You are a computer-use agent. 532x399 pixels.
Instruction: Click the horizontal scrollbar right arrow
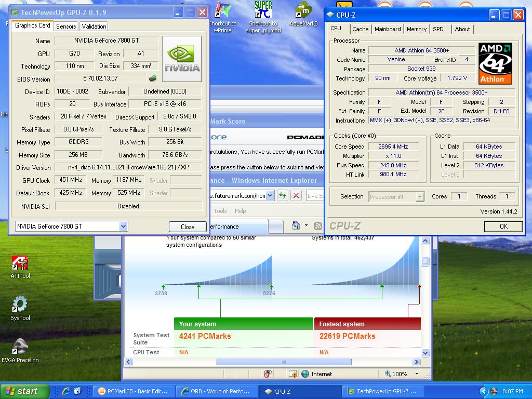[x=416, y=362]
